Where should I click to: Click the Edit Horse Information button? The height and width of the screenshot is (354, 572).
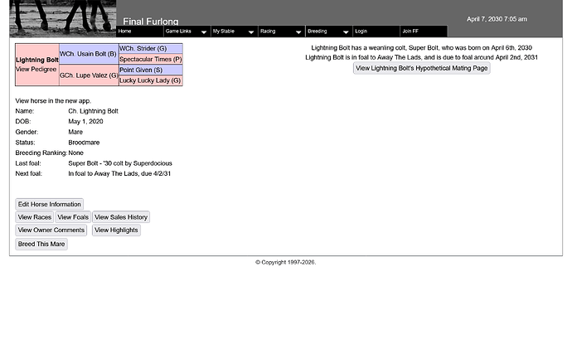point(50,204)
